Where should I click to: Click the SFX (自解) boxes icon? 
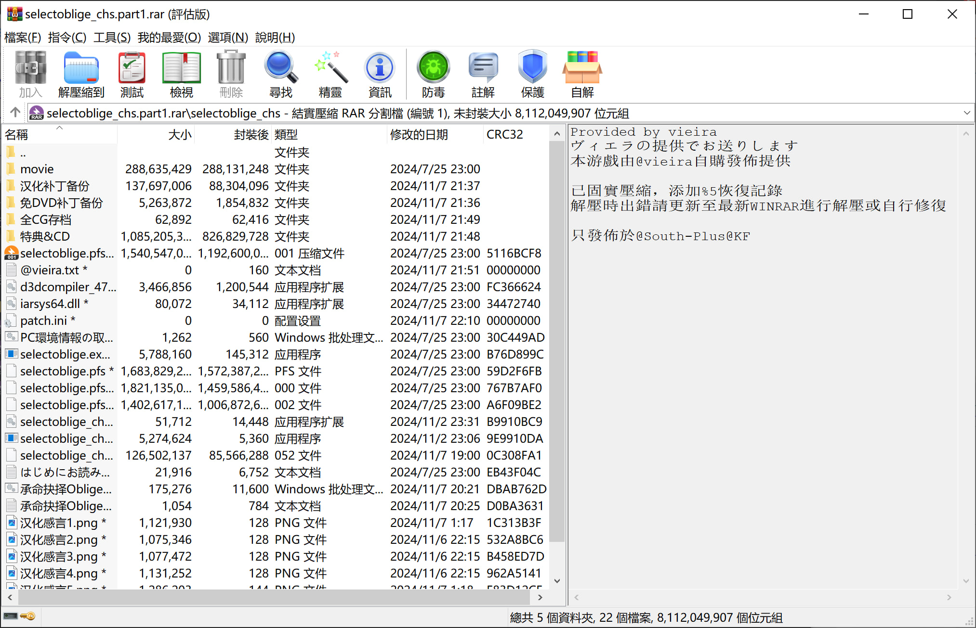(582, 74)
